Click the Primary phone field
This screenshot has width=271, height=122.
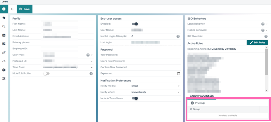pyautogui.click(x=68, y=42)
